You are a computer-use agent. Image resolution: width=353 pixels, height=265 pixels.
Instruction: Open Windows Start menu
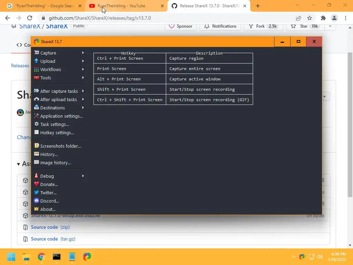[11, 257]
